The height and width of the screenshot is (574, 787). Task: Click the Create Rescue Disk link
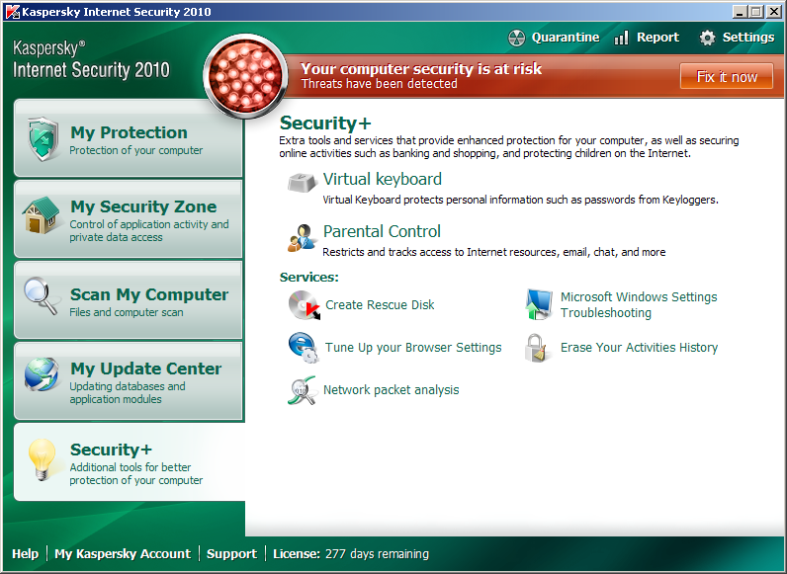(x=380, y=305)
